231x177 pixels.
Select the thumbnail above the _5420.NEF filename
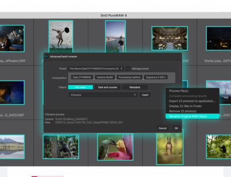click(x=12, y=92)
